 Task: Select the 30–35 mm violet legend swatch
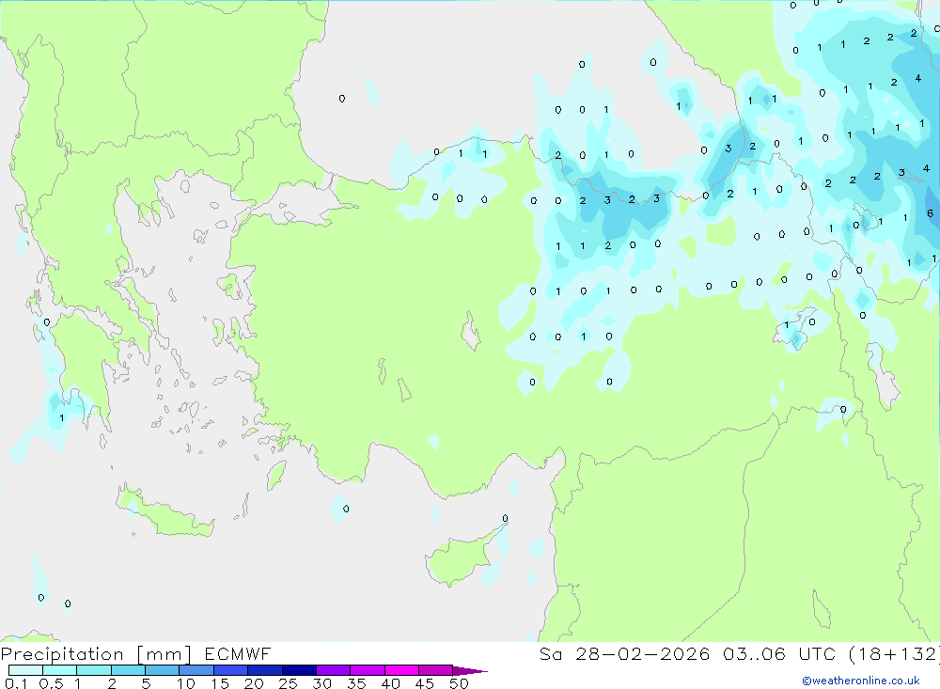pos(334,670)
